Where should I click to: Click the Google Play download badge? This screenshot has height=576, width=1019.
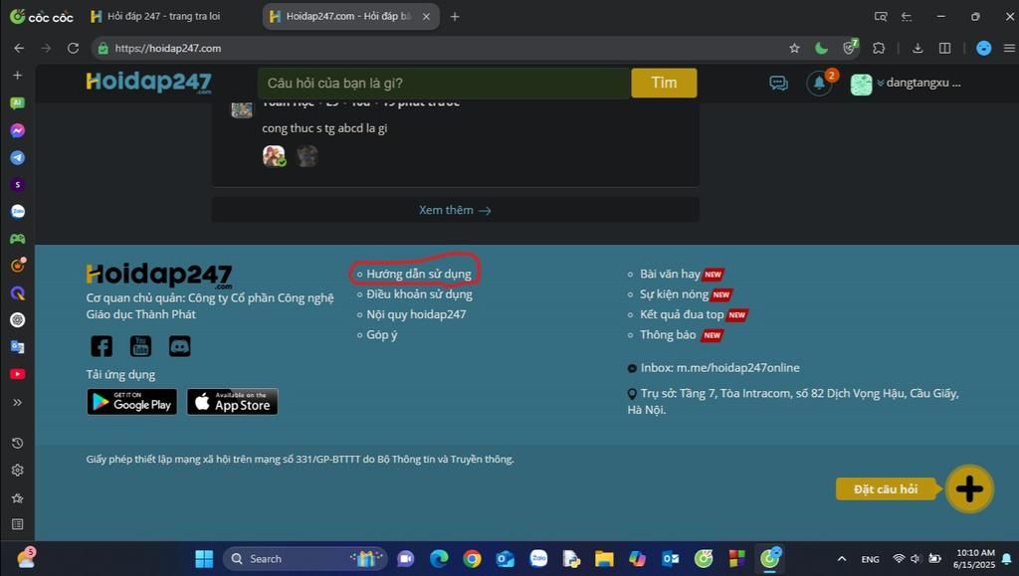[x=132, y=402]
